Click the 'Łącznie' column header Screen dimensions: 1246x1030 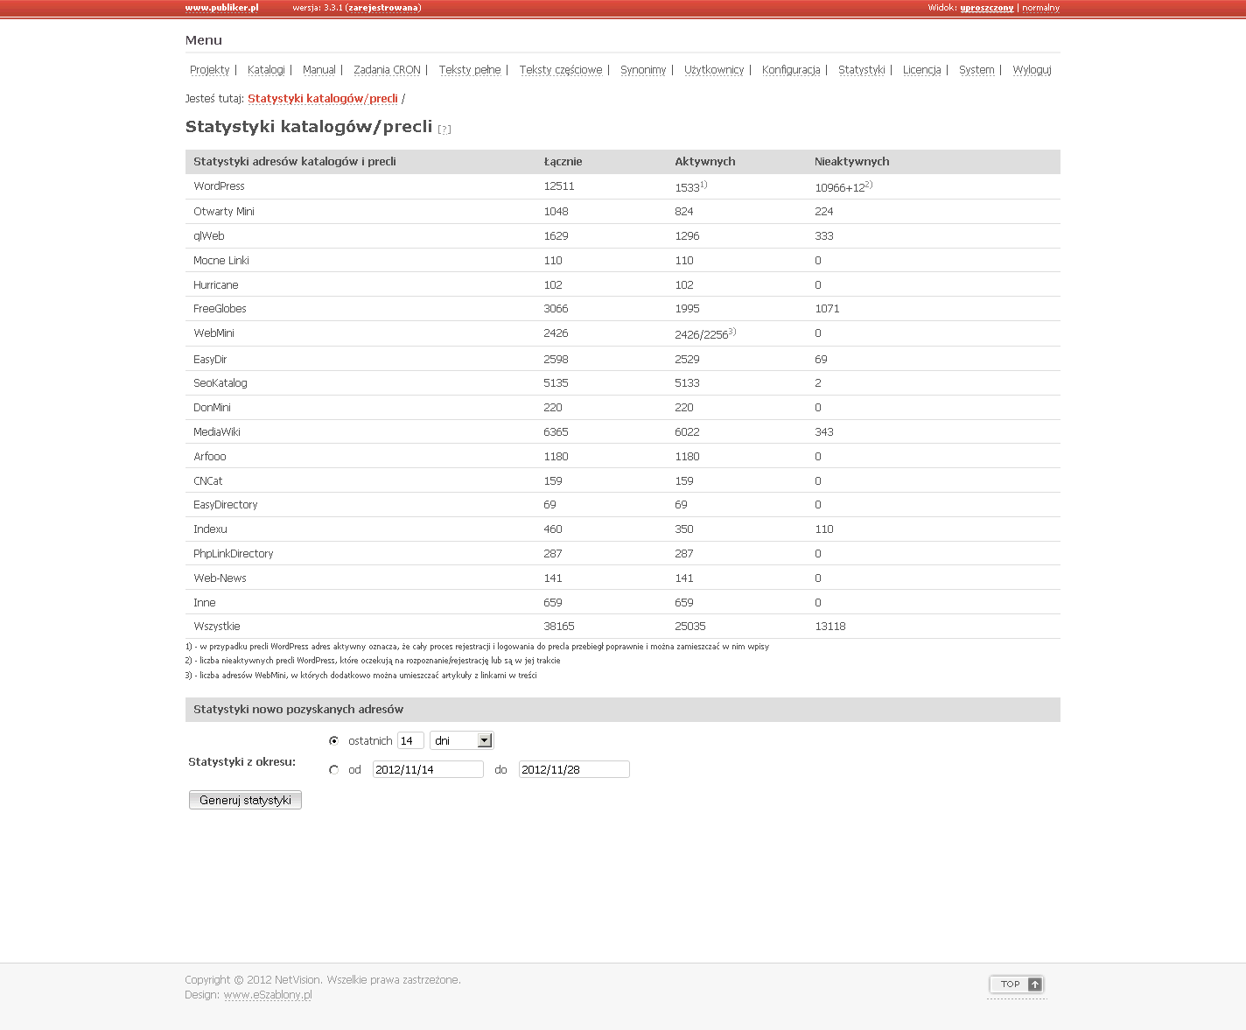coord(563,162)
